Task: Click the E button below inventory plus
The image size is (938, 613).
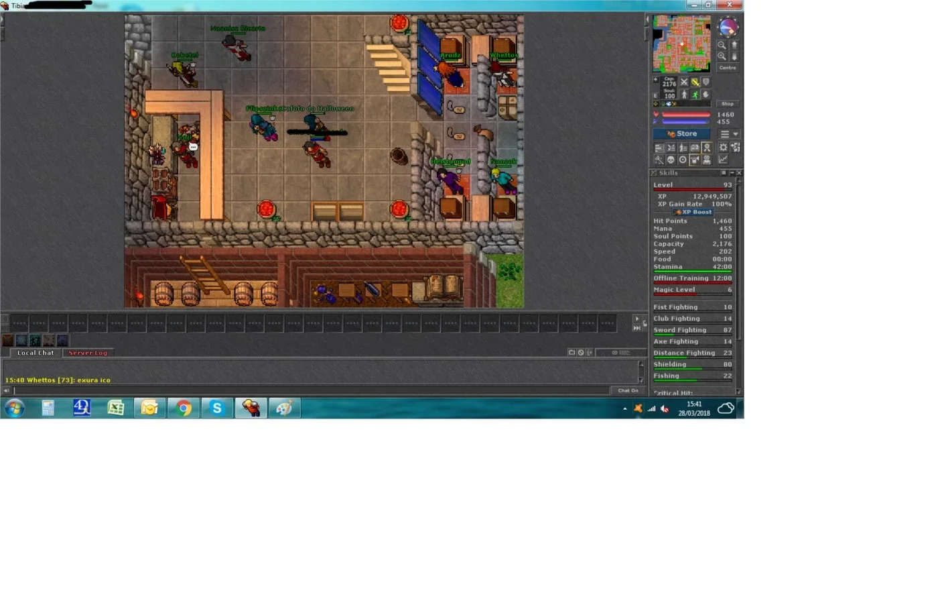Action: pyautogui.click(x=656, y=96)
